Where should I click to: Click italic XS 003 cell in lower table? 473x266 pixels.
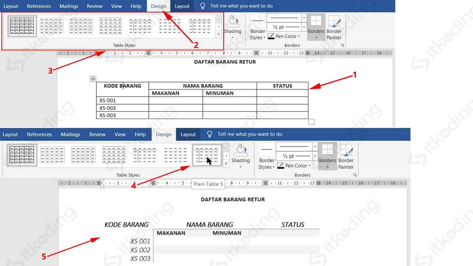[140, 259]
